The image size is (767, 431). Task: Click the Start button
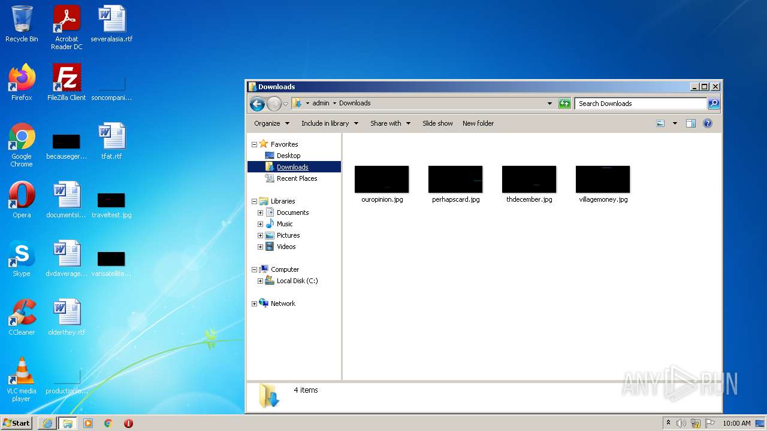(17, 423)
